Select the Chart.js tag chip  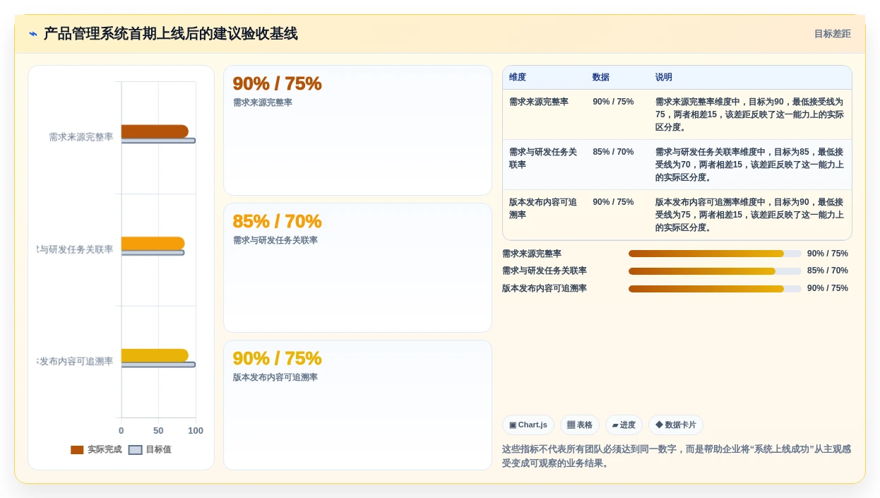pos(528,425)
